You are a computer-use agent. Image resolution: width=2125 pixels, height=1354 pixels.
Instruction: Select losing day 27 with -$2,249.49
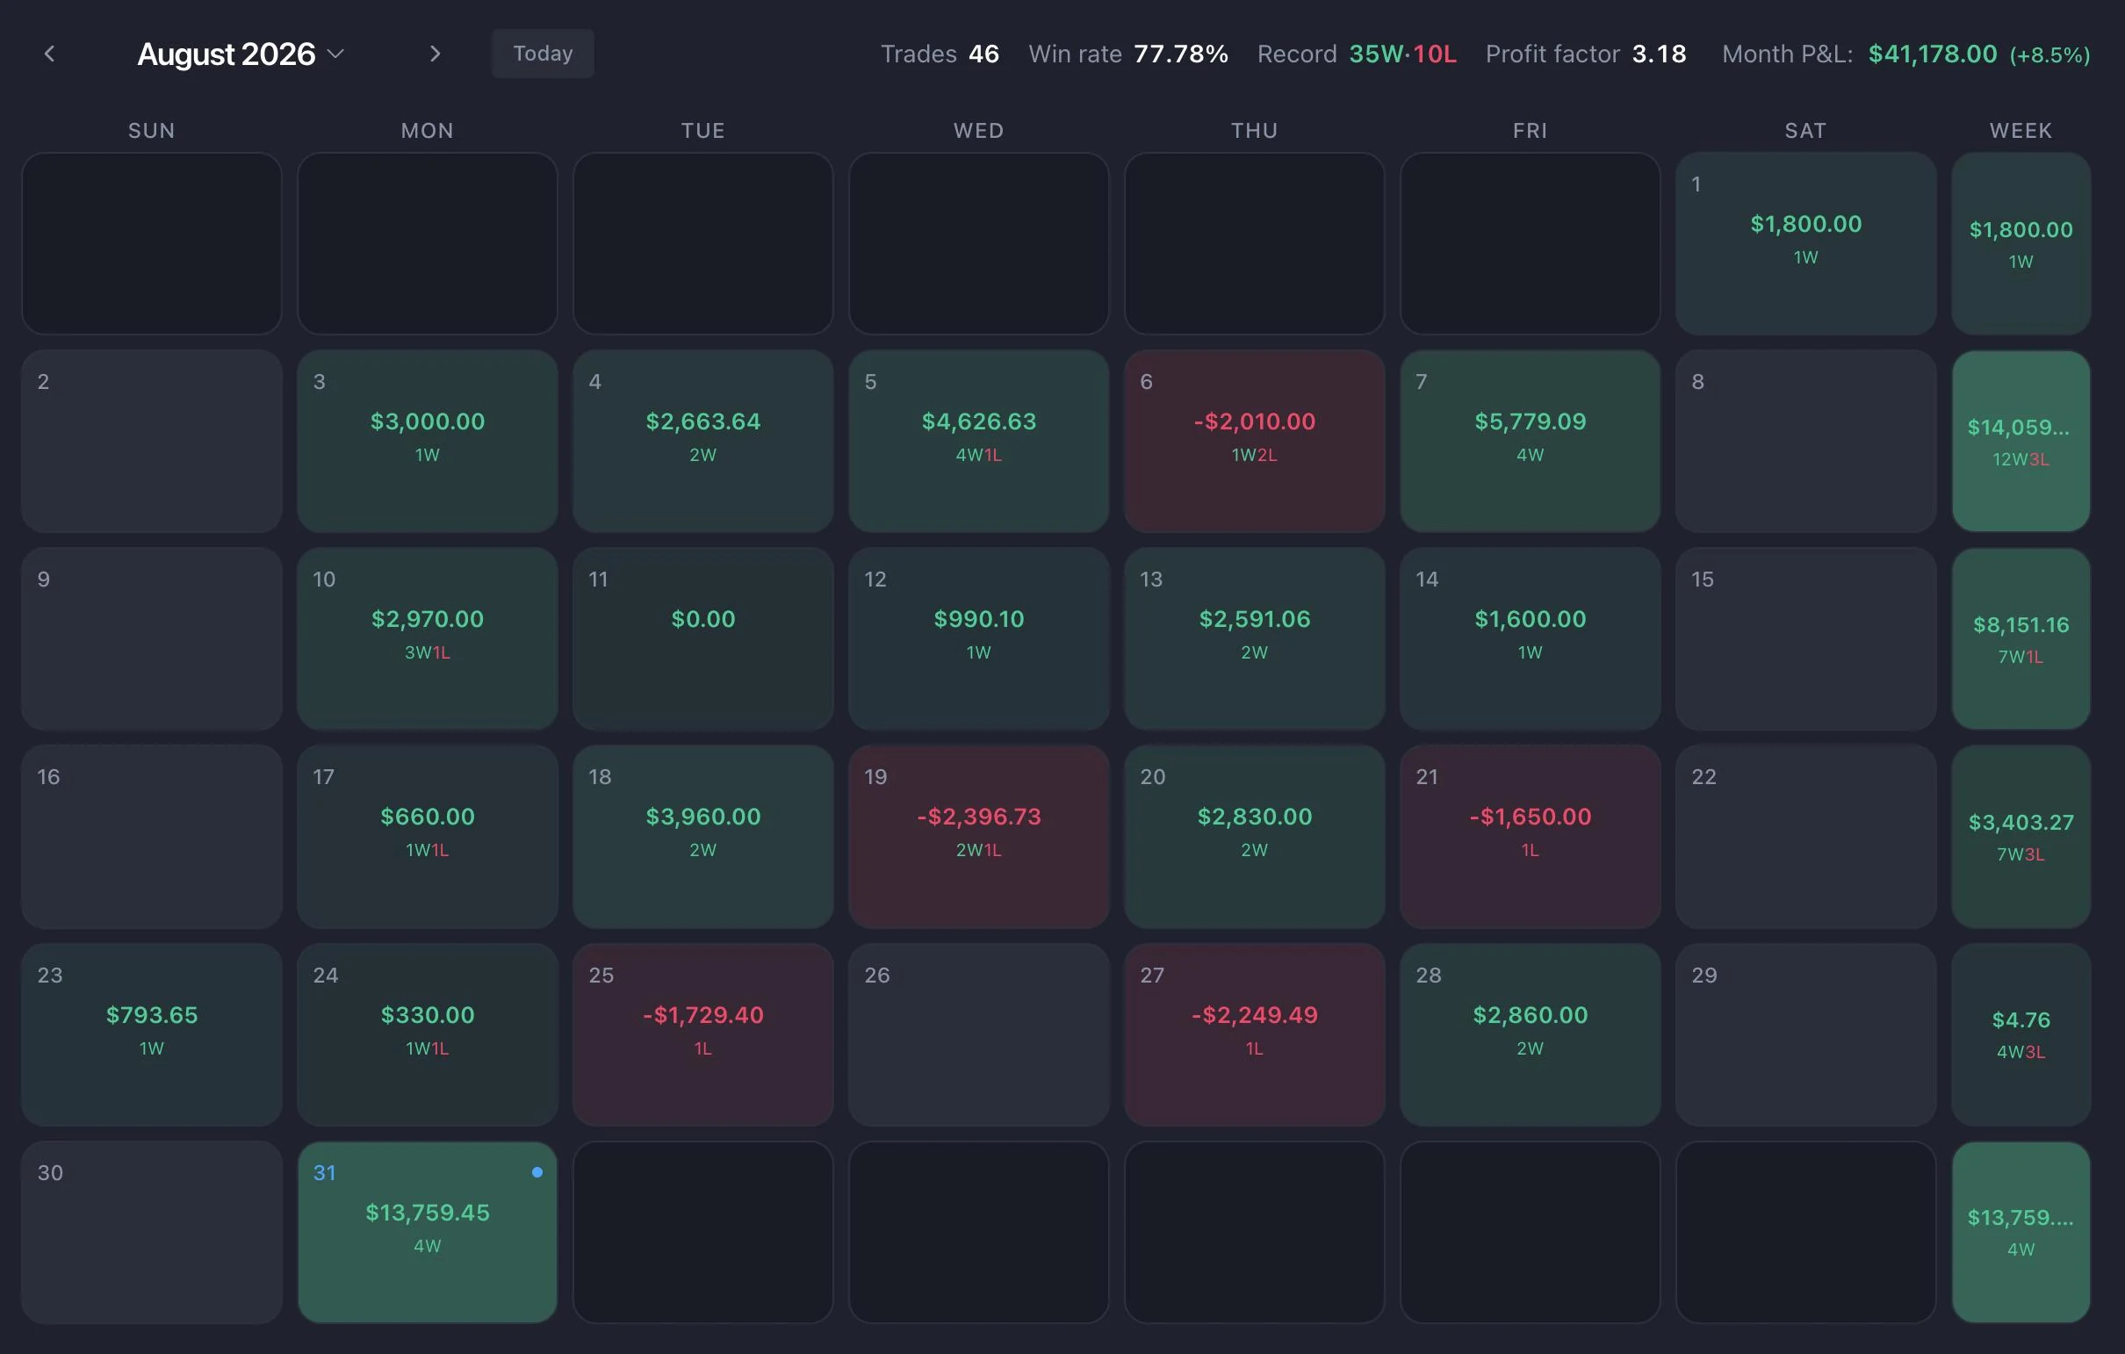tap(1254, 1034)
